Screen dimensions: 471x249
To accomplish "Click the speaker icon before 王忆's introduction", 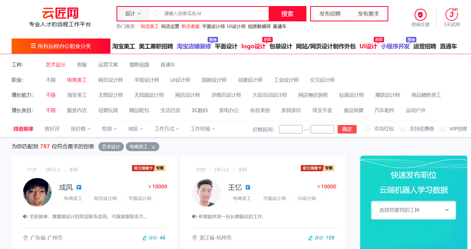I will point(194,216).
